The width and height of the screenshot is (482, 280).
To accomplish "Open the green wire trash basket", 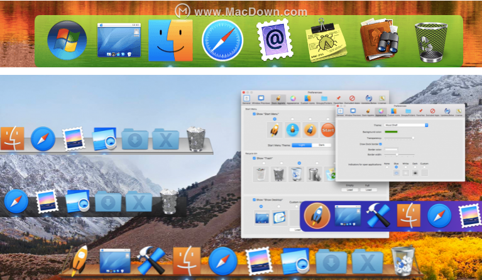I will [431, 42].
